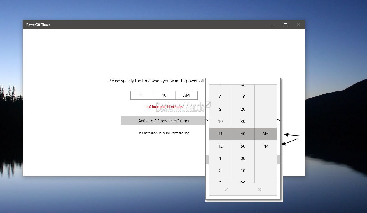Choose 10 in the hour column
The height and width of the screenshot is (213, 367).
pyautogui.click(x=220, y=122)
